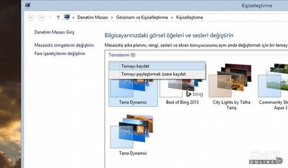The height and width of the screenshot is (168, 288).
Task: Select the second-row Terra Dynamic theme
Action: coord(133,135)
